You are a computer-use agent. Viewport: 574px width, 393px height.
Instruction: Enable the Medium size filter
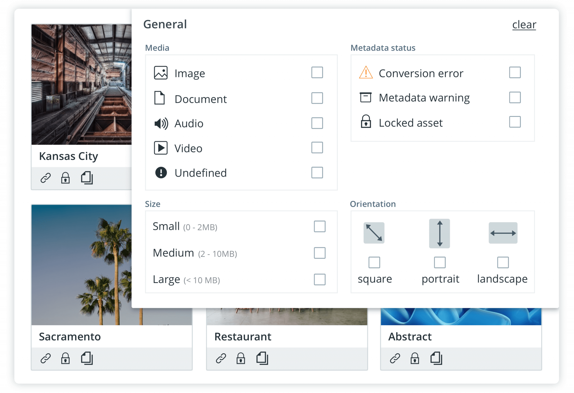click(x=320, y=253)
